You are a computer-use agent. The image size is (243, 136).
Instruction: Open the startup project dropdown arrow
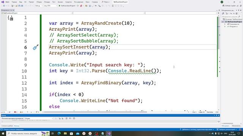point(76,6)
